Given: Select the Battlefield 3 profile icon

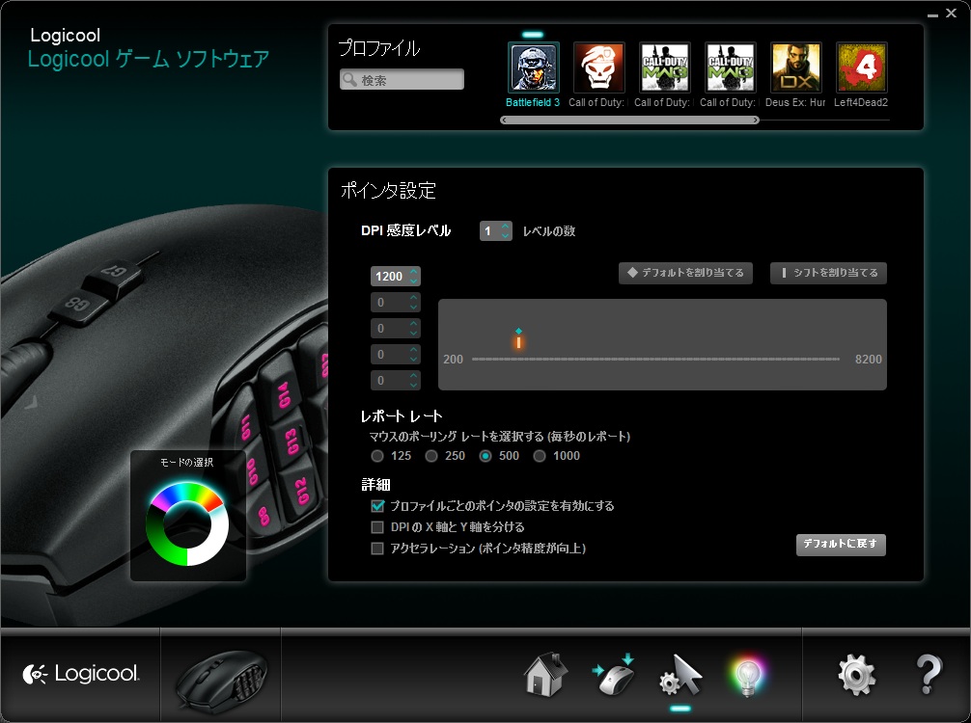Looking at the screenshot, I should pos(533,67).
